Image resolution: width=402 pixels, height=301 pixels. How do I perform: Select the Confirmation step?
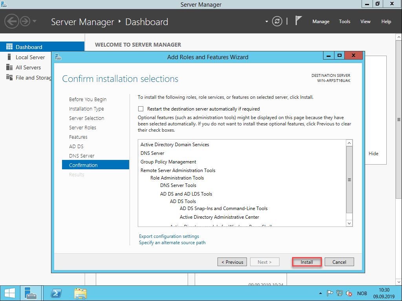tap(95, 165)
